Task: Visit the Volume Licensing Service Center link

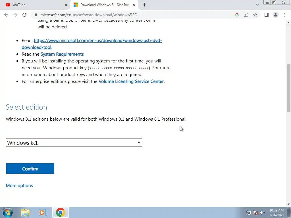Action: (131, 81)
